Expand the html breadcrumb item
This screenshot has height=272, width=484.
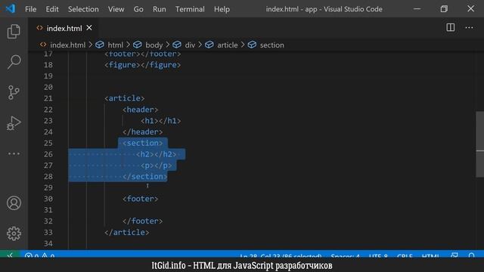115,45
